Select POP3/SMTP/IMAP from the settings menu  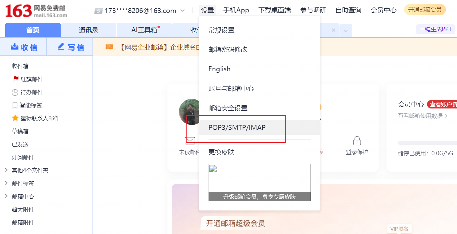pos(237,127)
